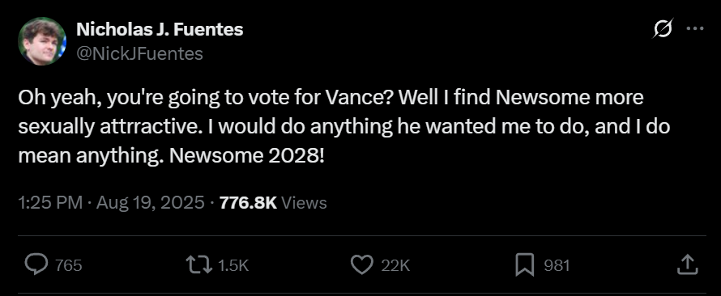Viewport: 721px width, 296px height.
Task: Open the Grok explain-post icon
Action: pyautogui.click(x=663, y=28)
